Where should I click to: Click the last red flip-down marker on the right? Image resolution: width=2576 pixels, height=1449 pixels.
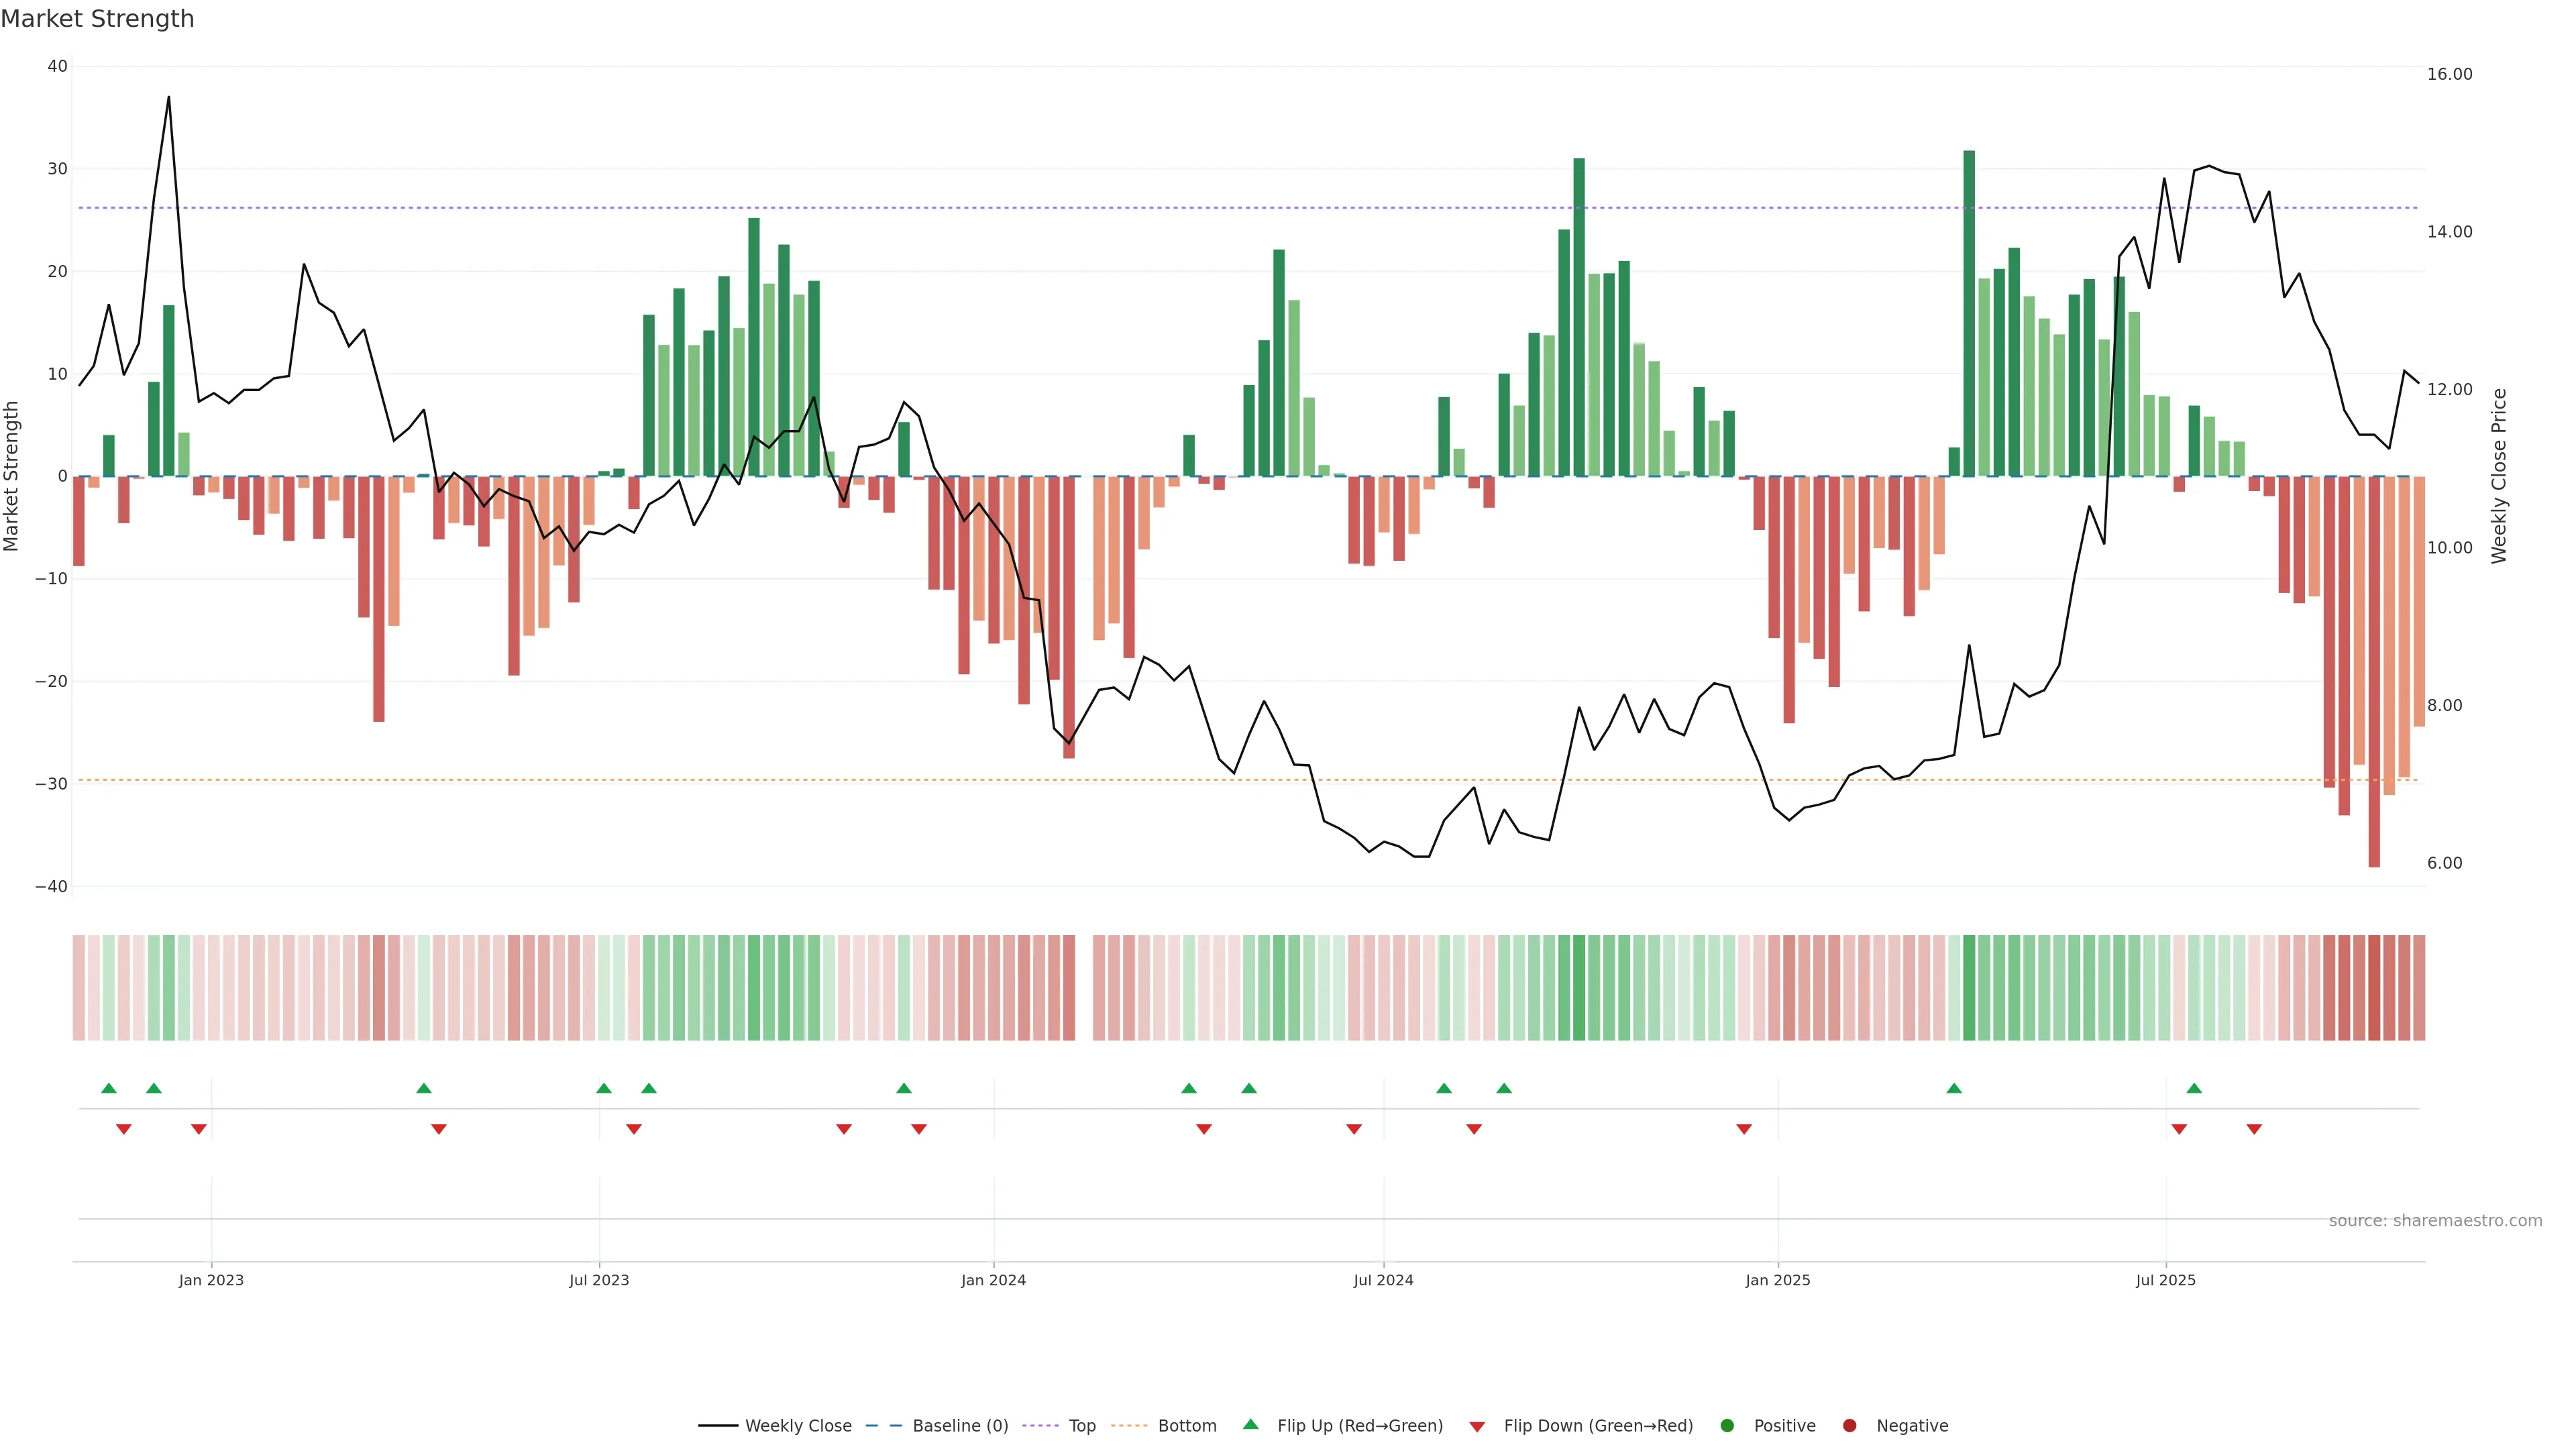pyautogui.click(x=2254, y=1129)
